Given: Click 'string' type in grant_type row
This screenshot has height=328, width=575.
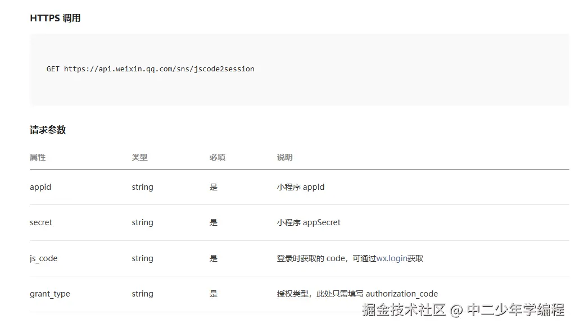Looking at the screenshot, I should click(143, 294).
